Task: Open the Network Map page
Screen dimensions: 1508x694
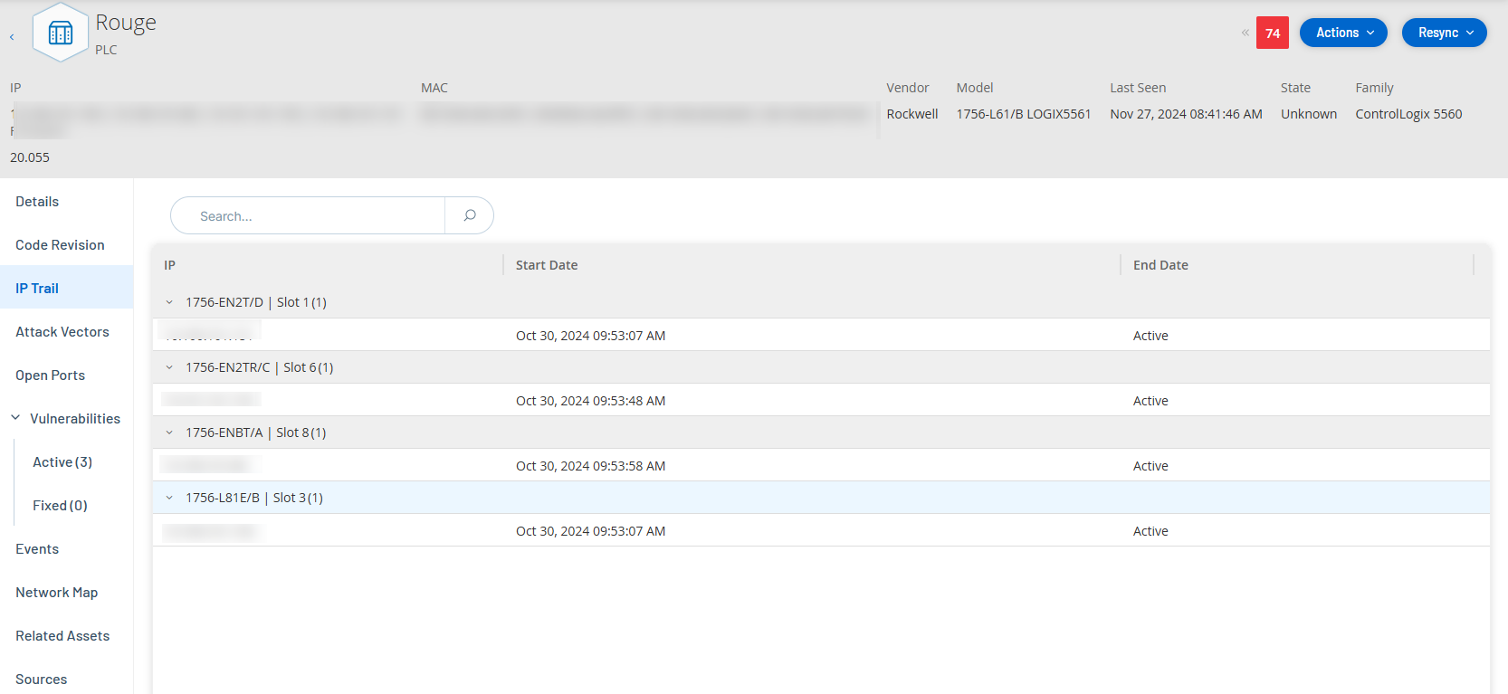Action: click(x=57, y=593)
